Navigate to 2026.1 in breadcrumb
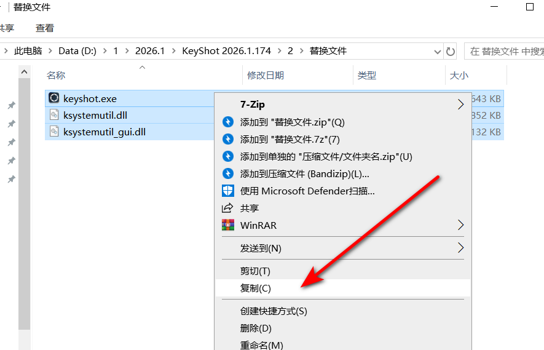 [x=150, y=51]
